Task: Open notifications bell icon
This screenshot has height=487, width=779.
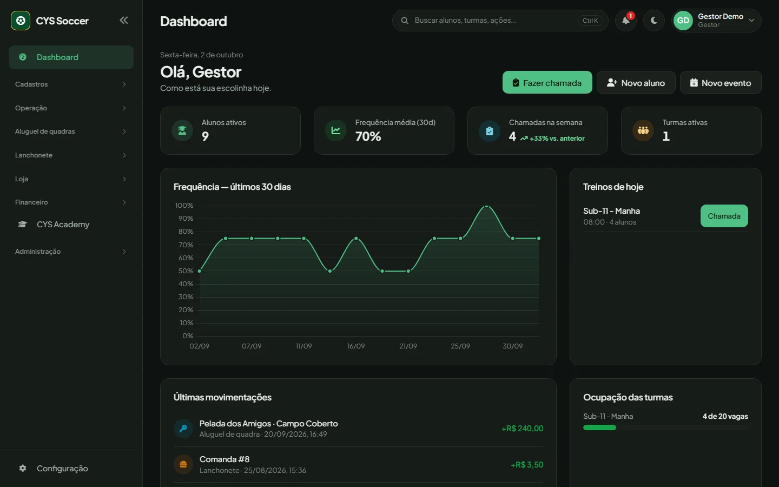Action: pyautogui.click(x=626, y=21)
